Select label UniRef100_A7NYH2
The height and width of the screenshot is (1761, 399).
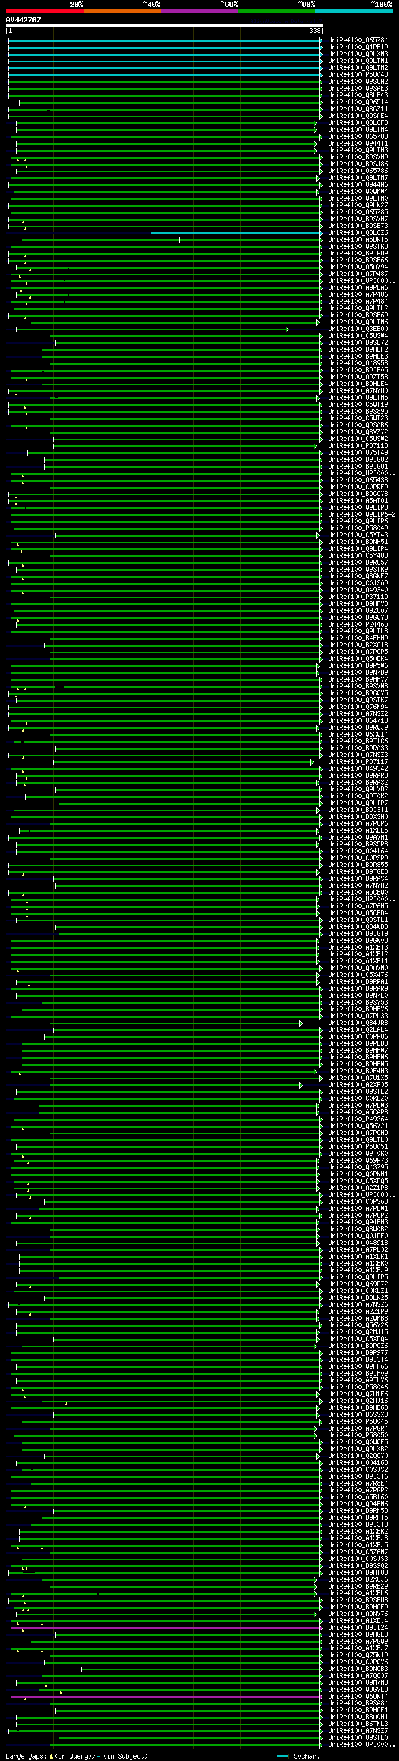point(358,886)
